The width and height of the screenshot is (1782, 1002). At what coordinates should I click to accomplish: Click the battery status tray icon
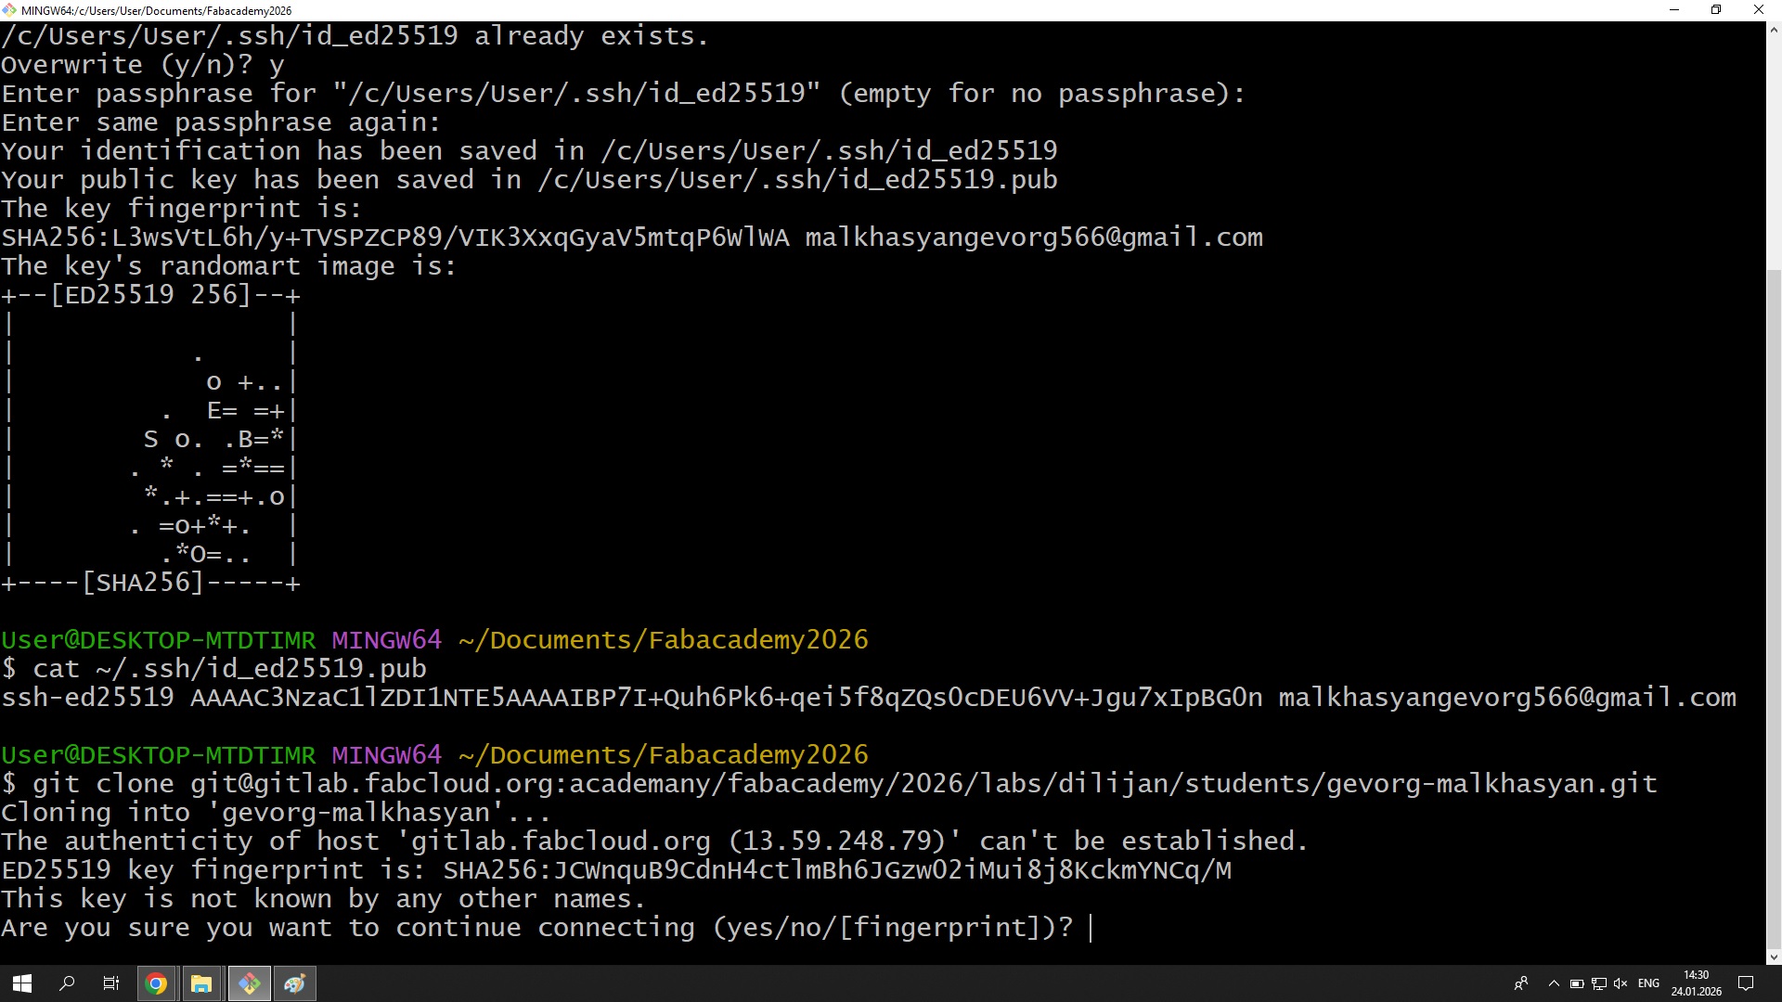1577,983
